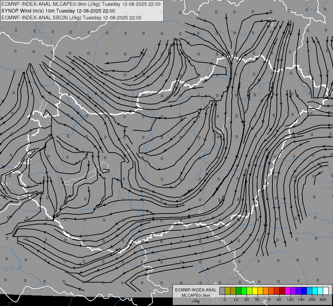Click the gray legend swatch
Screen dimensions: 333x306
pyautogui.click(x=222, y=291)
